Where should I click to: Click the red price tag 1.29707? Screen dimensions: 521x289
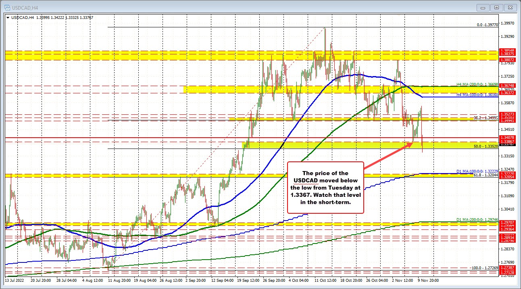point(507,222)
